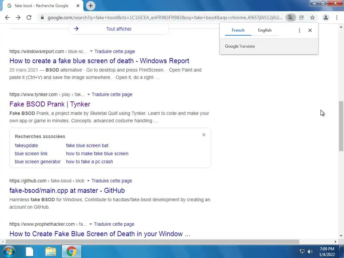Select English tab in Translate popup
The height and width of the screenshot is (258, 344).
click(x=265, y=30)
